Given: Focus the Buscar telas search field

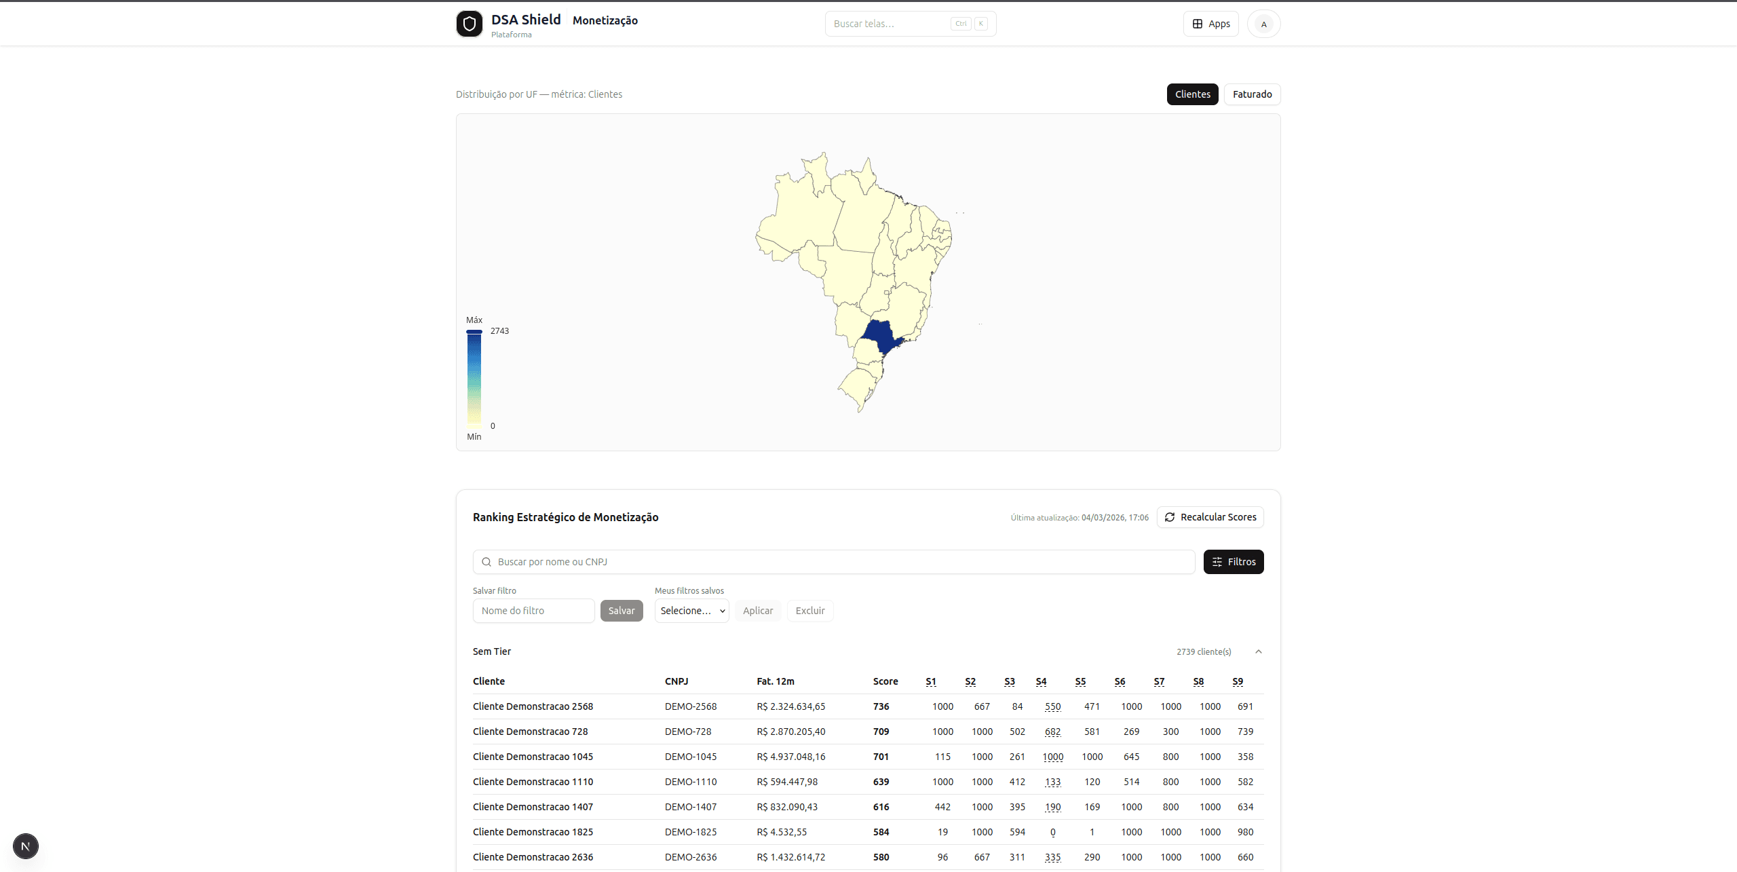Looking at the screenshot, I should [x=911, y=24].
